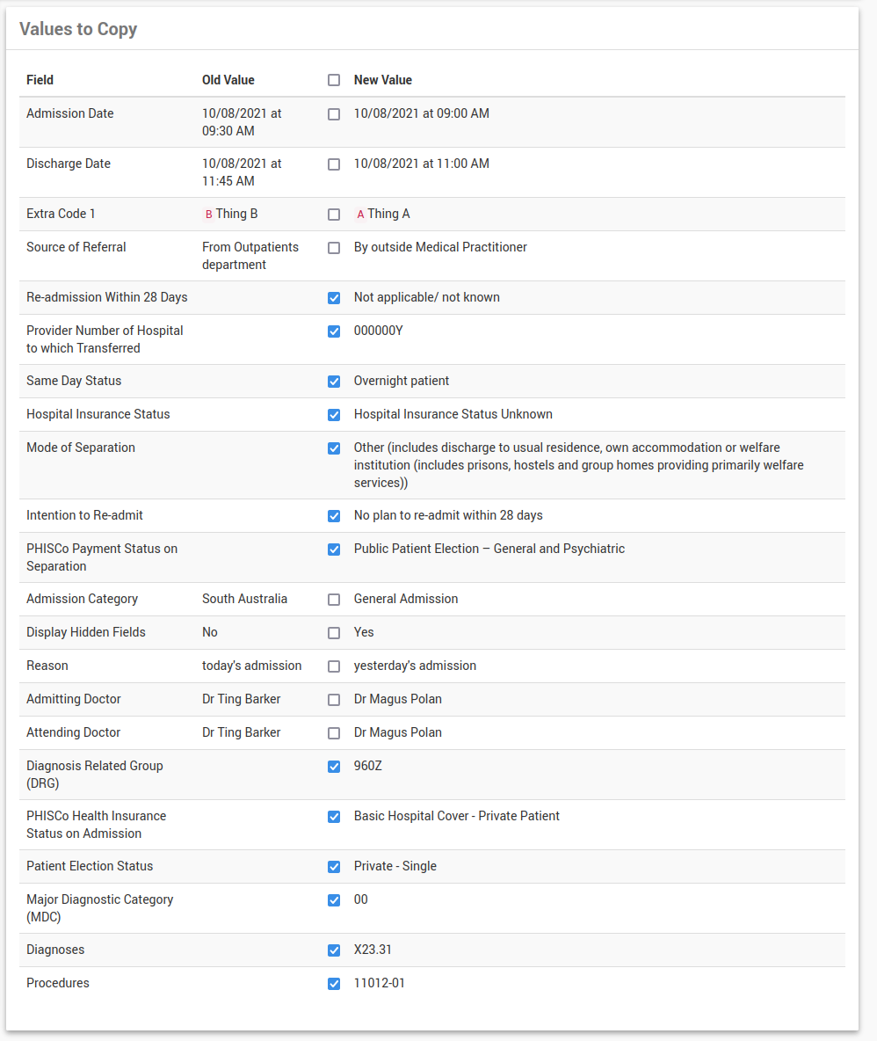Enable the Reason row checkbox
The height and width of the screenshot is (1041, 877).
tap(334, 666)
